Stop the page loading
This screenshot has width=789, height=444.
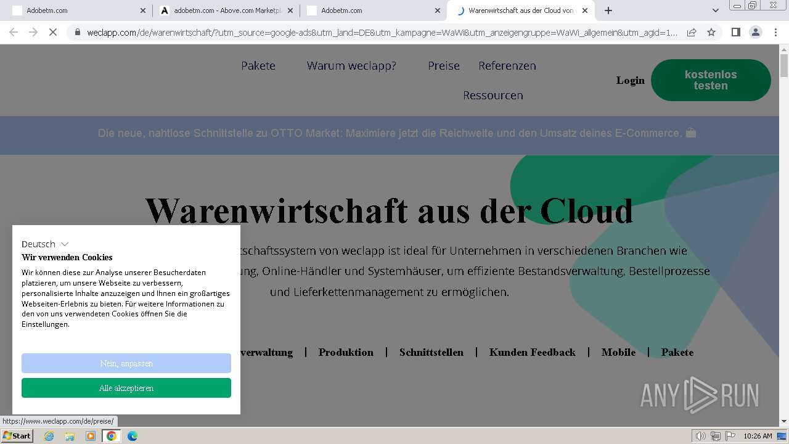[53, 32]
